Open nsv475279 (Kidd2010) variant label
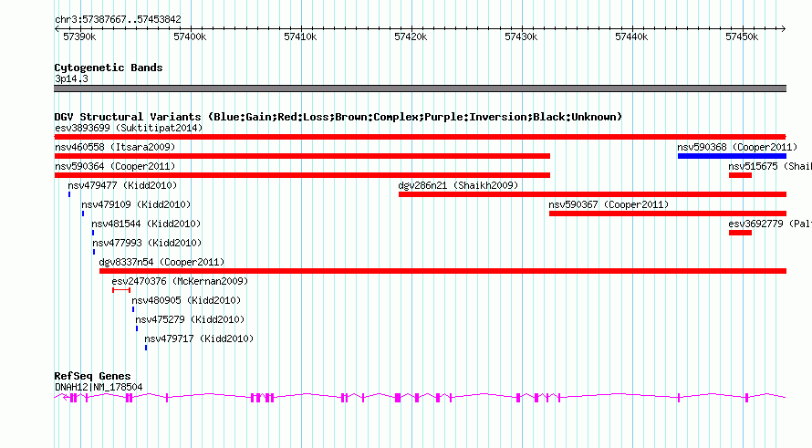Image resolution: width=812 pixels, height=448 pixels. pyautogui.click(x=190, y=319)
